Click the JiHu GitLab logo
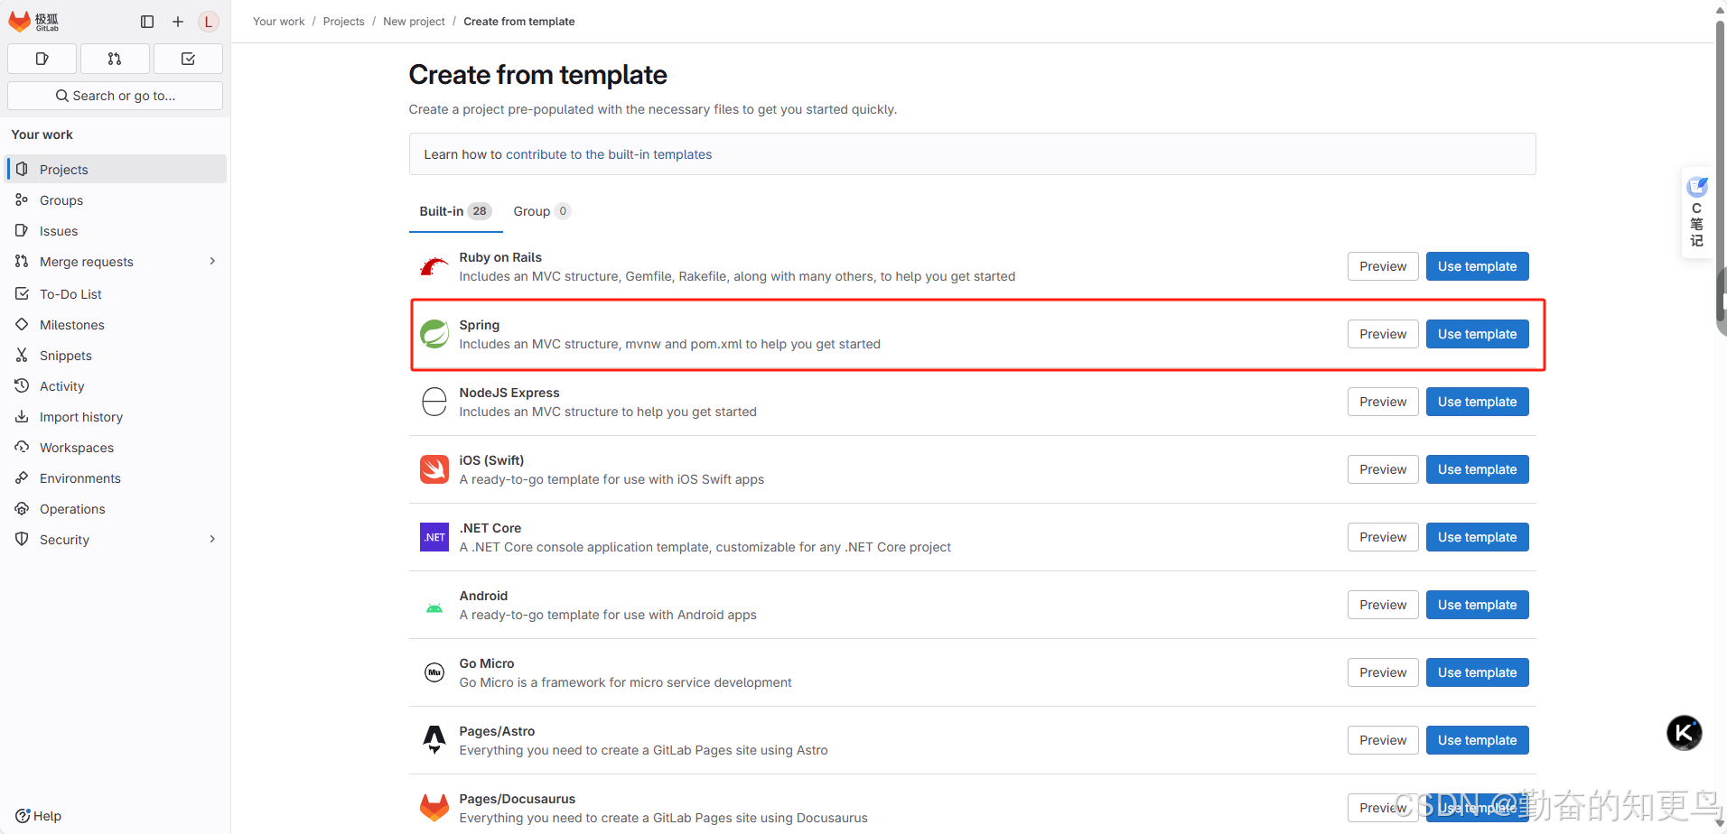 pos(33,21)
